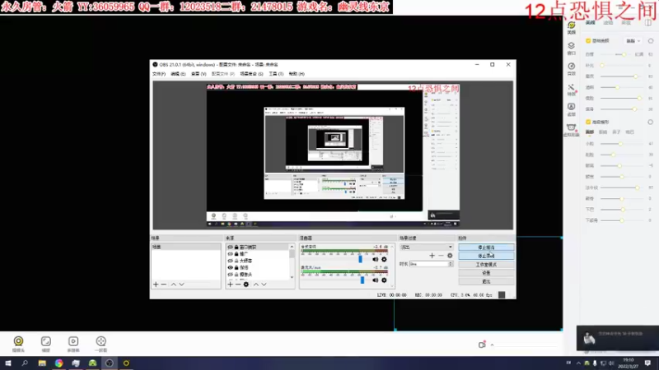Click the 工作室模式 studio mode button

[x=486, y=265]
